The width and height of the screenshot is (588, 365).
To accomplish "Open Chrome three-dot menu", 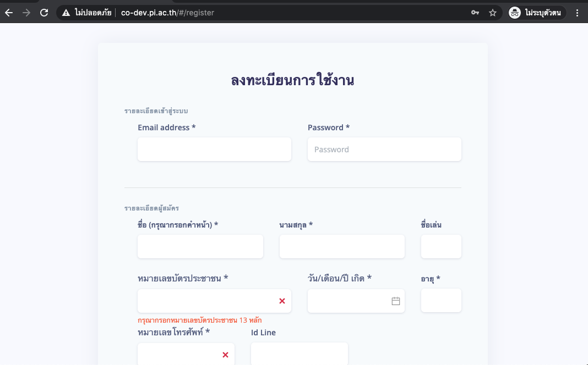I will coord(577,13).
